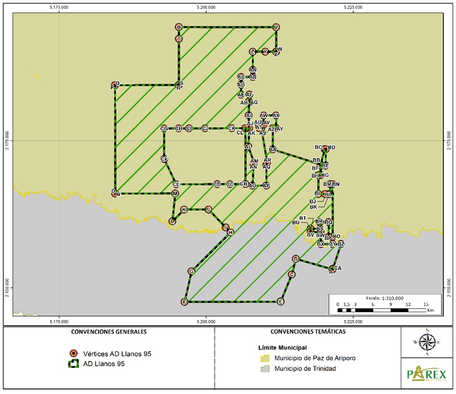Click the PAREX Resources logo
This screenshot has height=394, width=456.
pyautogui.click(x=428, y=373)
